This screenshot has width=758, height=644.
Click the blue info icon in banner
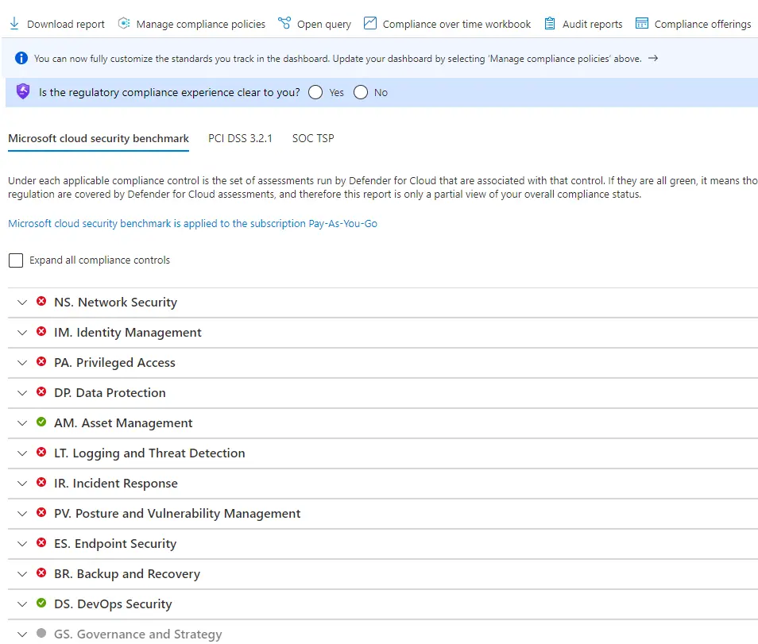tap(21, 59)
